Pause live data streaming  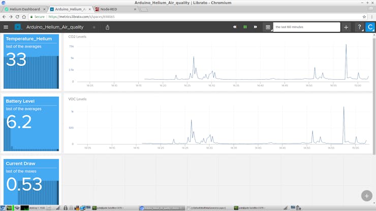pyautogui.click(x=245, y=27)
